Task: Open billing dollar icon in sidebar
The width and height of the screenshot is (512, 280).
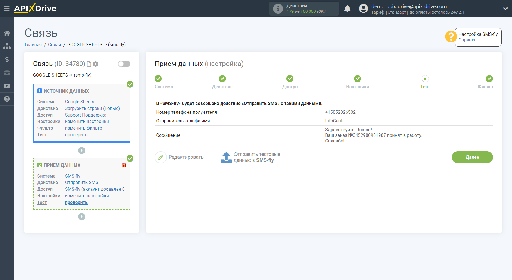Action: tap(7, 59)
